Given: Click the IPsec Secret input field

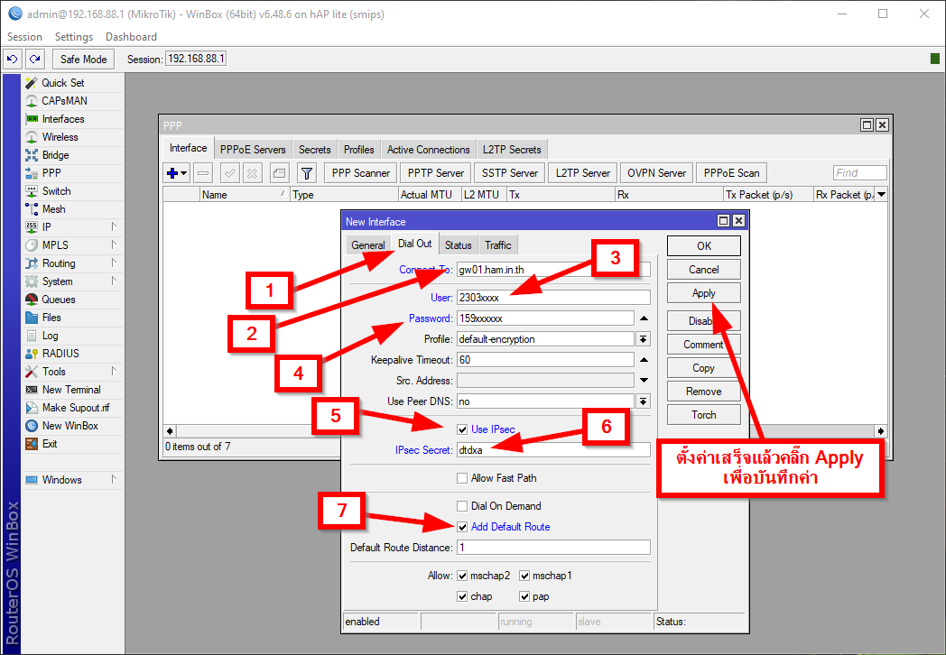Looking at the screenshot, I should pos(553,450).
